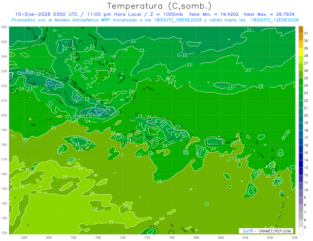Click the '21N' latitude axis label
This screenshot has height=241, width=313.
point(4,100)
